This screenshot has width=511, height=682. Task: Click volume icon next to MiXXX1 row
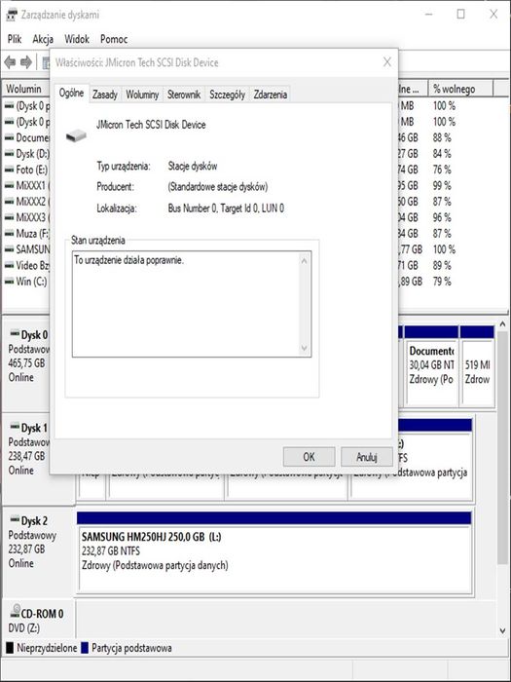tap(9, 186)
